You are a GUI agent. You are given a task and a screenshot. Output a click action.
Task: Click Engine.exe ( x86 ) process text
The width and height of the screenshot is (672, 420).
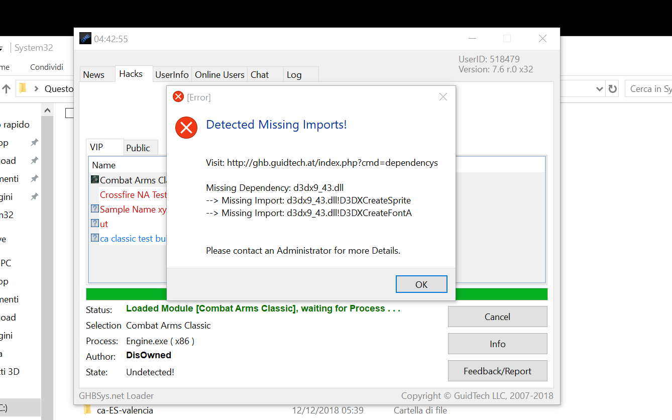click(x=160, y=341)
